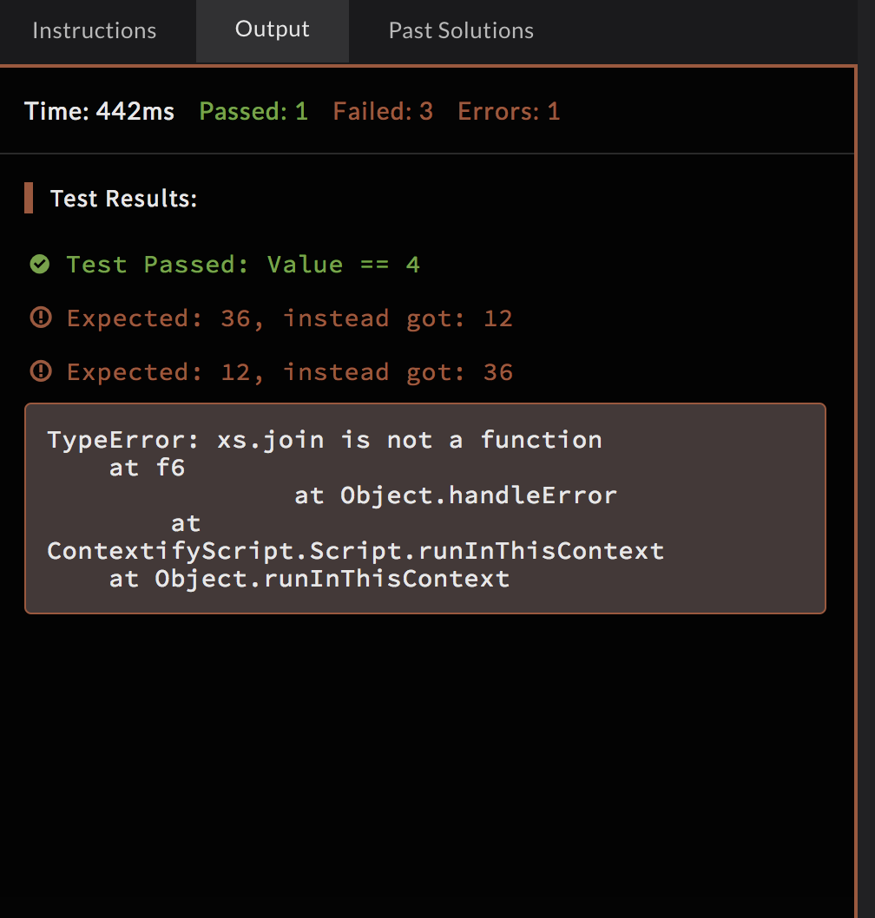The width and height of the screenshot is (875, 918).
Task: Click the green checkmark icon beside Test Passed
Action: [40, 264]
